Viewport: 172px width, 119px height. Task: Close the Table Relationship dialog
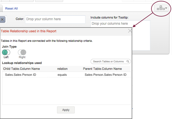point(130,31)
